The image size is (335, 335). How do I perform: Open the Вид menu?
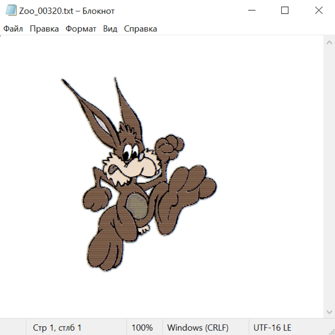[x=110, y=29]
